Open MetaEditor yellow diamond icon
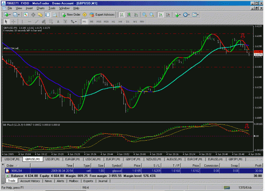Viewport: 265px width, 191px height. 85,15
